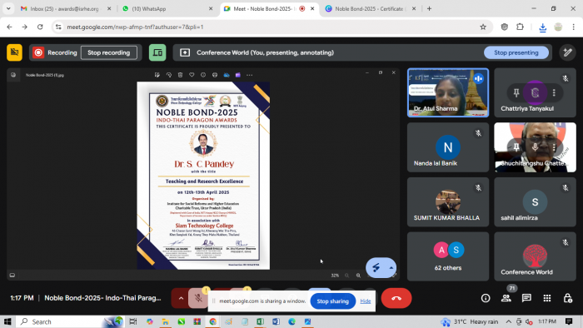Open the activities grid icon
Screen dimensions: 583x328
point(547,298)
